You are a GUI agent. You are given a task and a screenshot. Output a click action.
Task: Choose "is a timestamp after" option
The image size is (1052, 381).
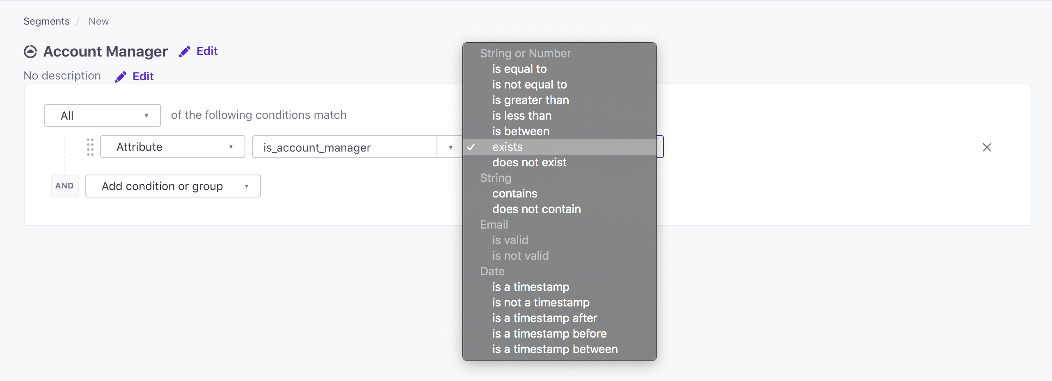pos(544,318)
